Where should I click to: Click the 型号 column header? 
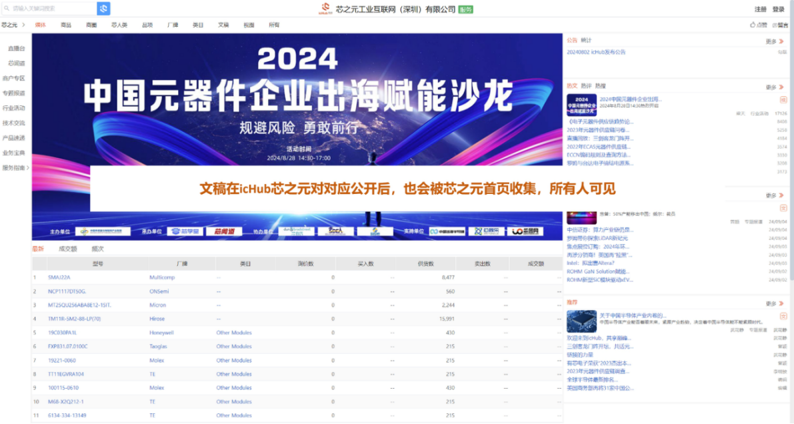[x=98, y=264]
